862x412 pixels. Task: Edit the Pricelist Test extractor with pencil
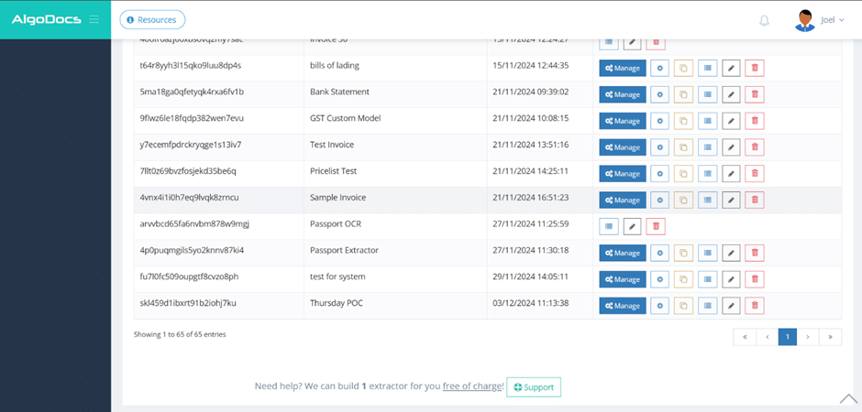click(731, 173)
